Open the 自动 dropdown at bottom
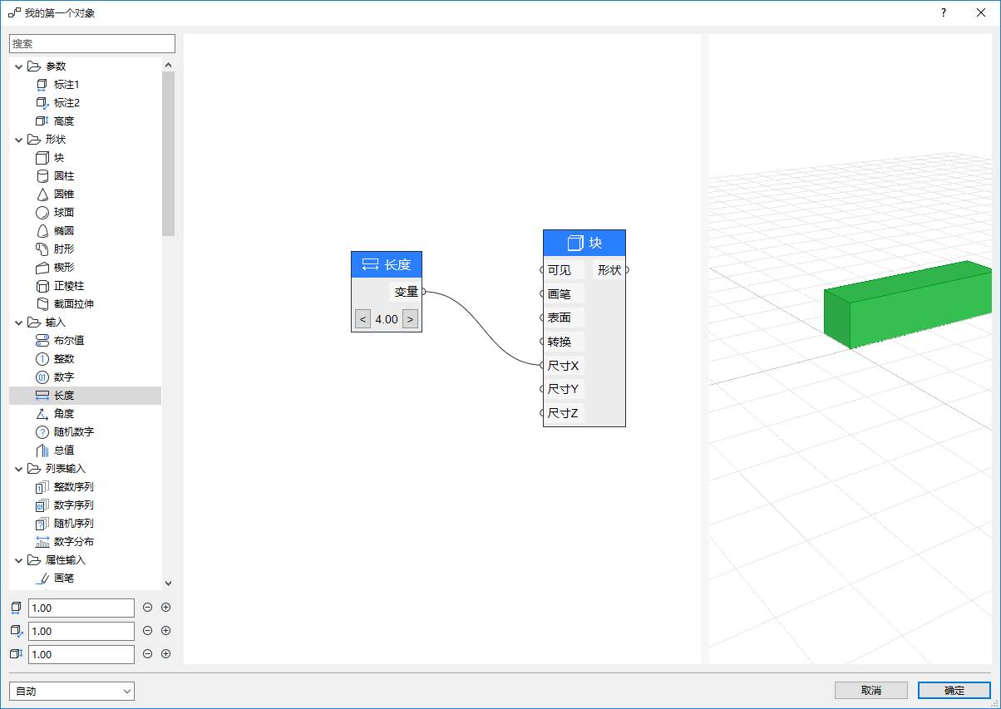Screen dimensions: 1001x709 (x=71, y=691)
